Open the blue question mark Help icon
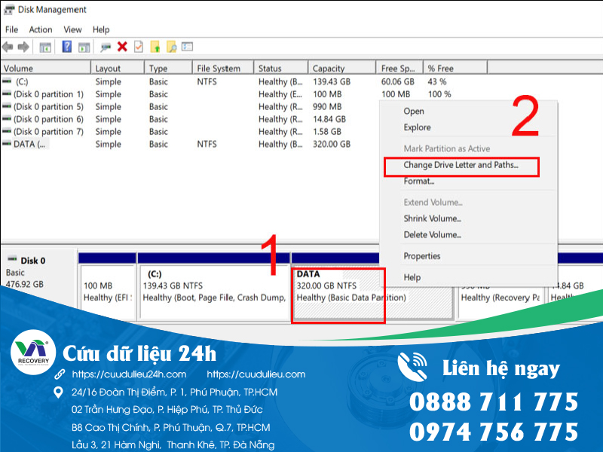 (67, 47)
